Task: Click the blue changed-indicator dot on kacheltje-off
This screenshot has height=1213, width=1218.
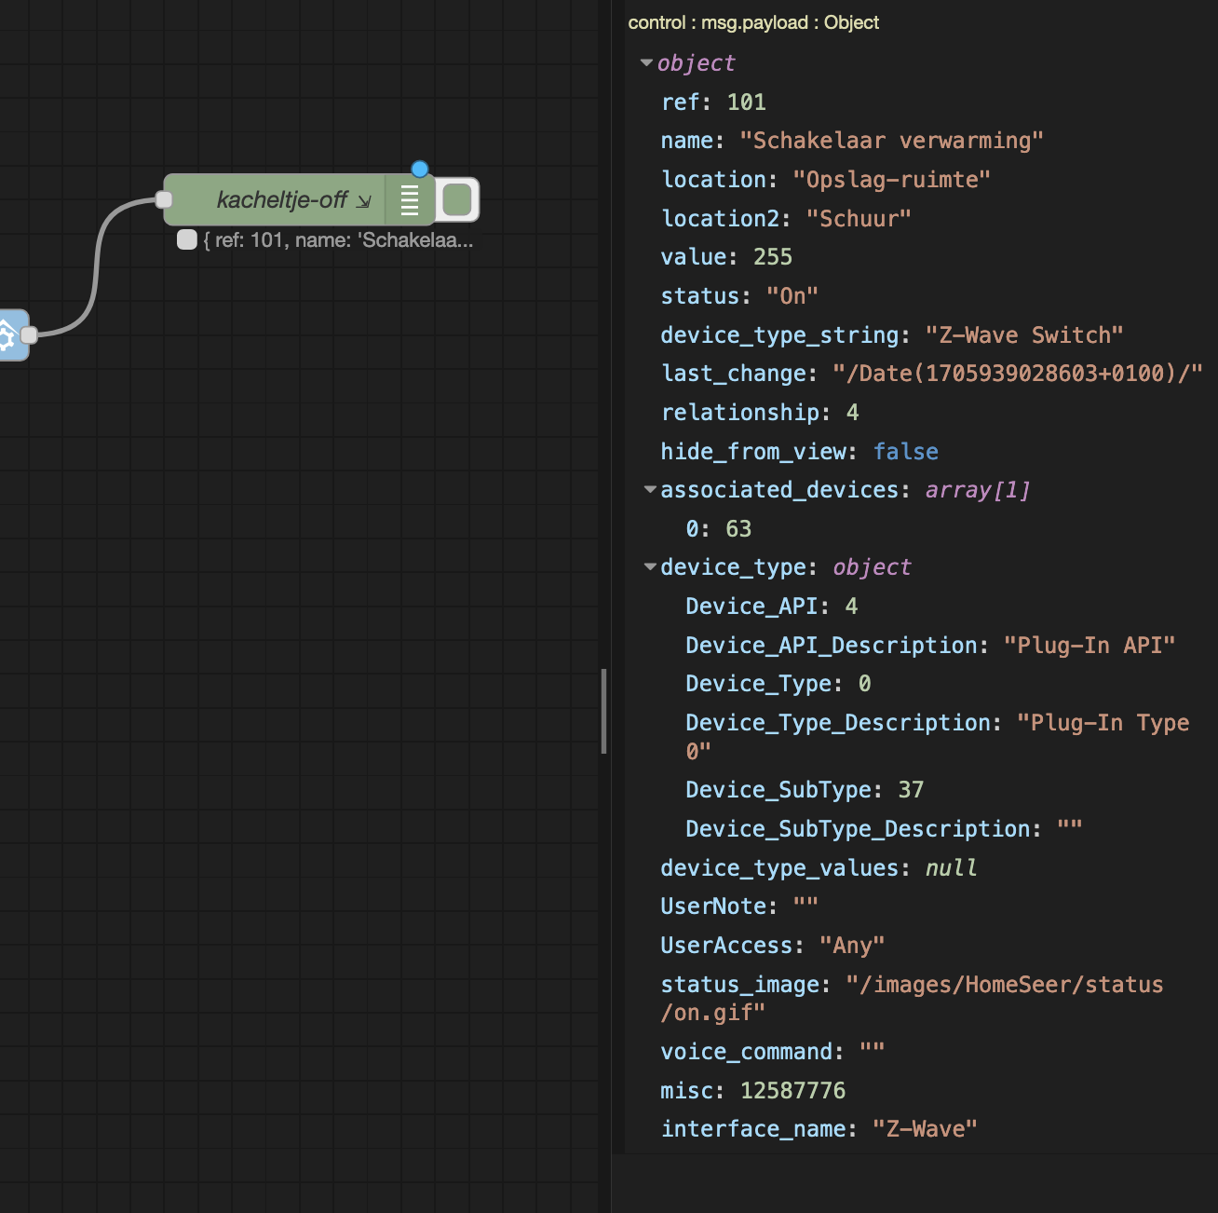Action: point(420,169)
